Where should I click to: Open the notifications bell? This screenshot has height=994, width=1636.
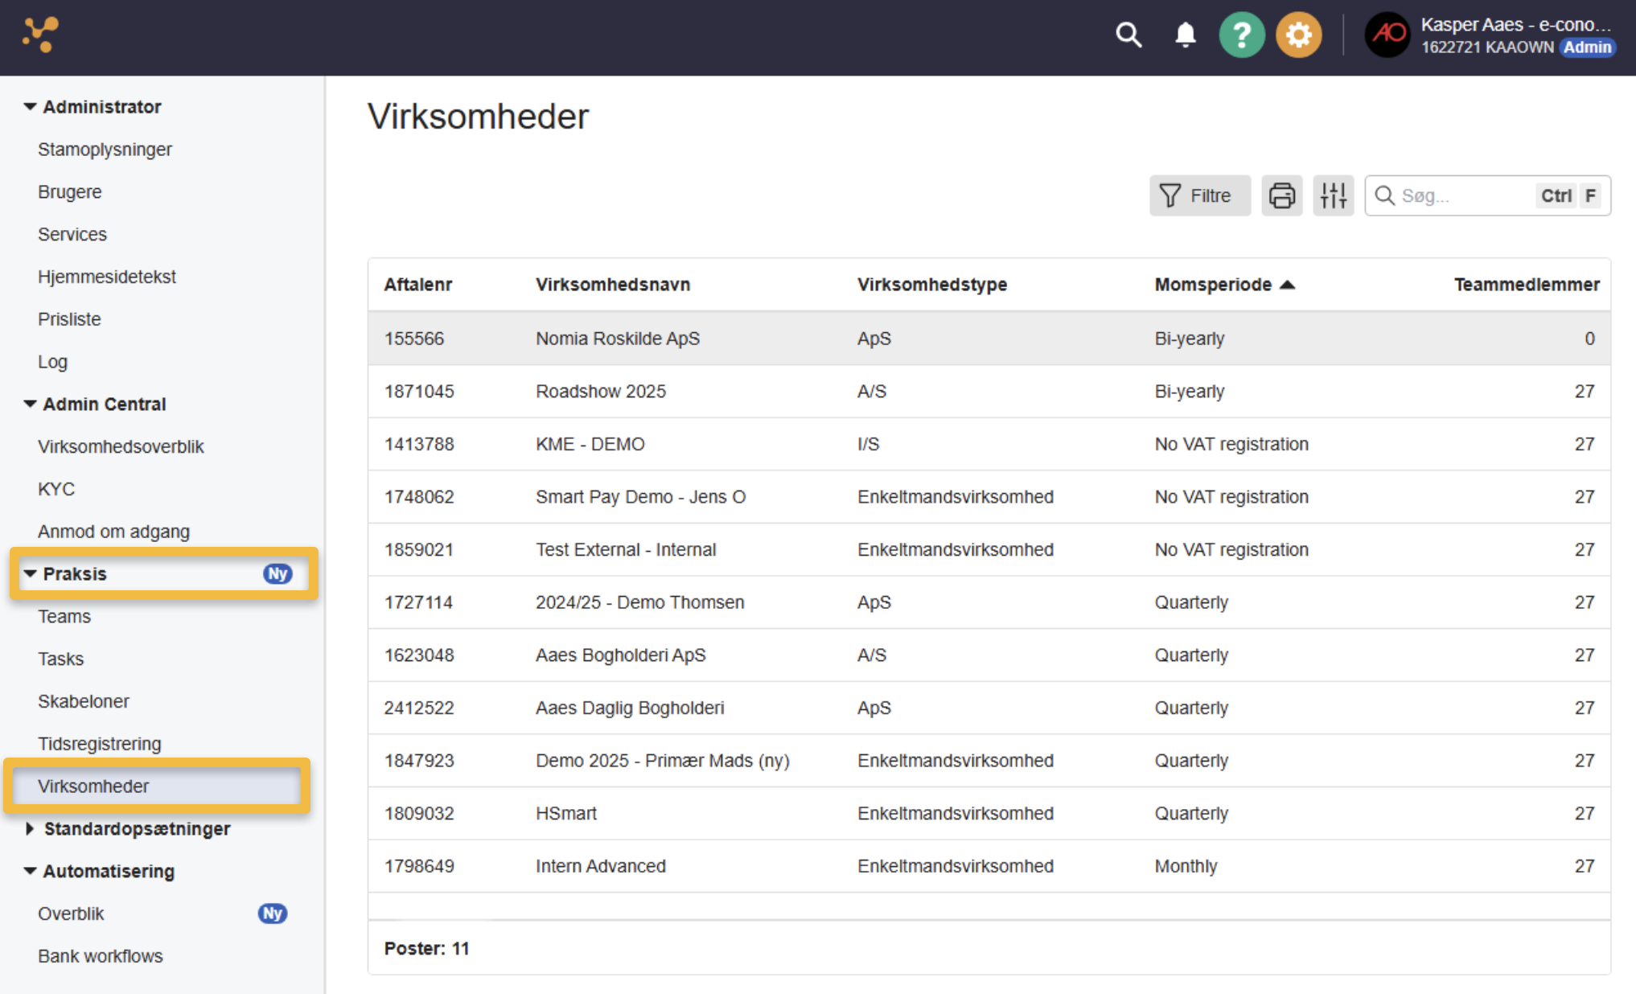[x=1186, y=35]
